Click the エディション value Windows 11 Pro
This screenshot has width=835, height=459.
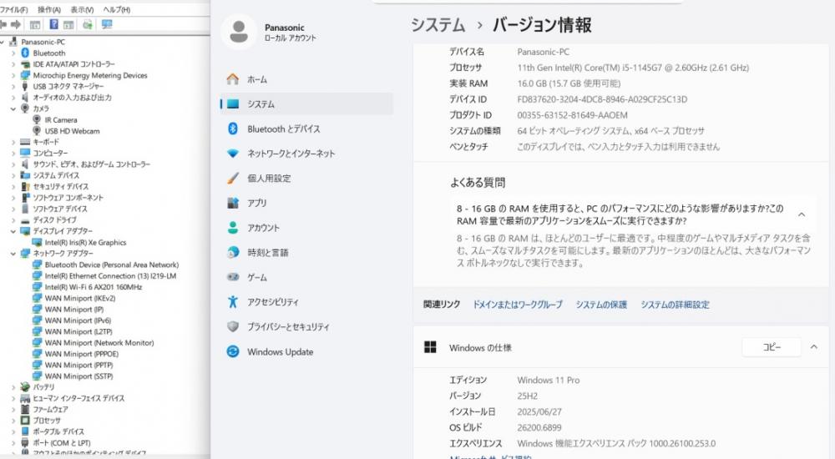tap(548, 380)
